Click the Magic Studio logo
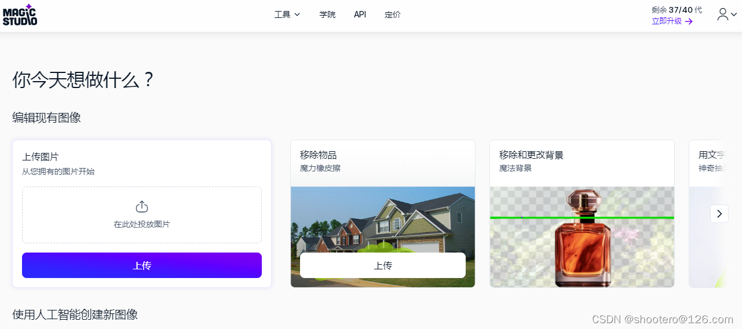The image size is (742, 329). (x=20, y=15)
